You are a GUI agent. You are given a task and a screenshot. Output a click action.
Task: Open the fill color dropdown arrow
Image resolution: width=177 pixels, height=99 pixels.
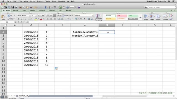coord(38,19)
